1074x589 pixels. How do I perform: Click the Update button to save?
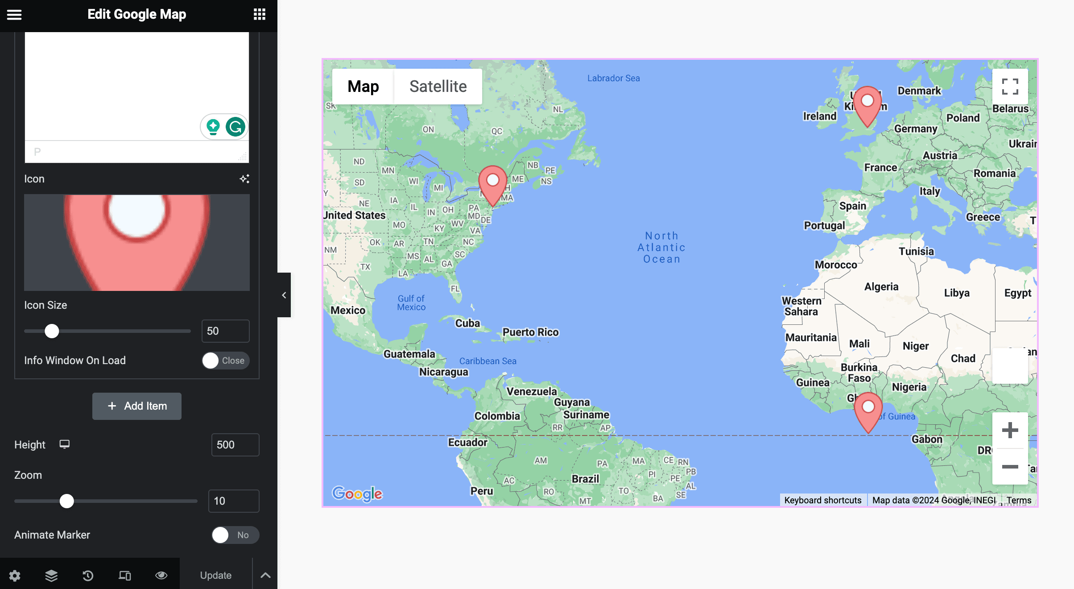(216, 575)
